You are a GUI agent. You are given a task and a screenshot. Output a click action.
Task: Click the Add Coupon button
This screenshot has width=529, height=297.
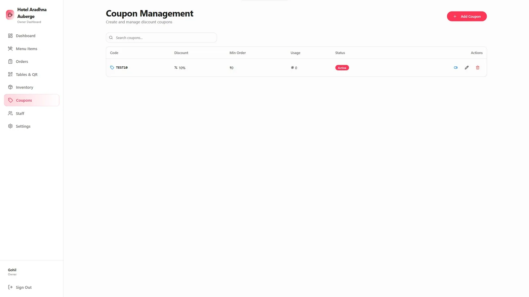[467, 16]
